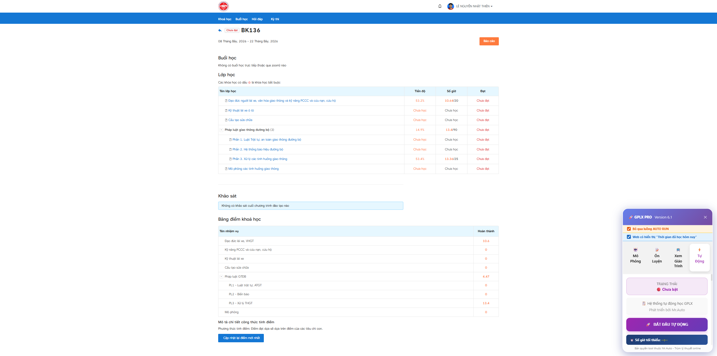The height and width of the screenshot is (356, 717).
Task: Click the Số giờ column header
Action: coord(451,91)
